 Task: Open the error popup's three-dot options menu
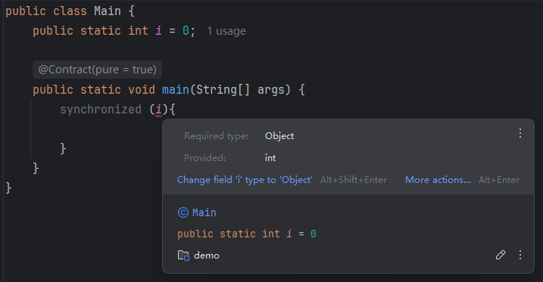(520, 133)
